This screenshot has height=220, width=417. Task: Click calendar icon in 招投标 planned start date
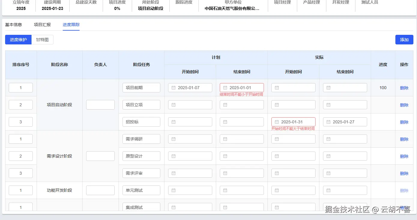(174, 122)
